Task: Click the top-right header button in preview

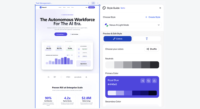Action: point(92,7)
